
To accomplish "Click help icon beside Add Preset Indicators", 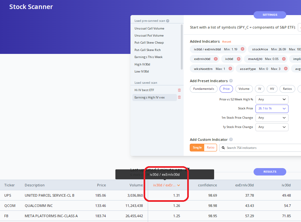I will click(x=231, y=81).
